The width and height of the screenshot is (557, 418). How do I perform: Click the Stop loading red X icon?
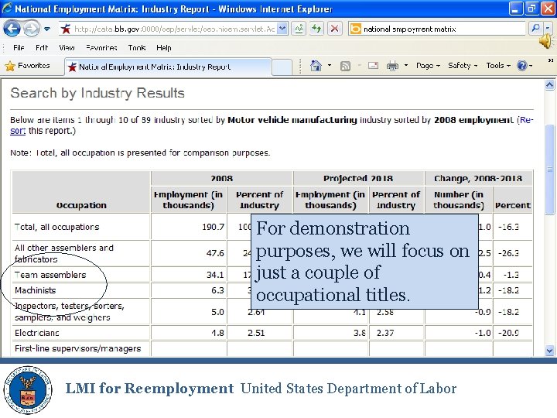(x=334, y=29)
